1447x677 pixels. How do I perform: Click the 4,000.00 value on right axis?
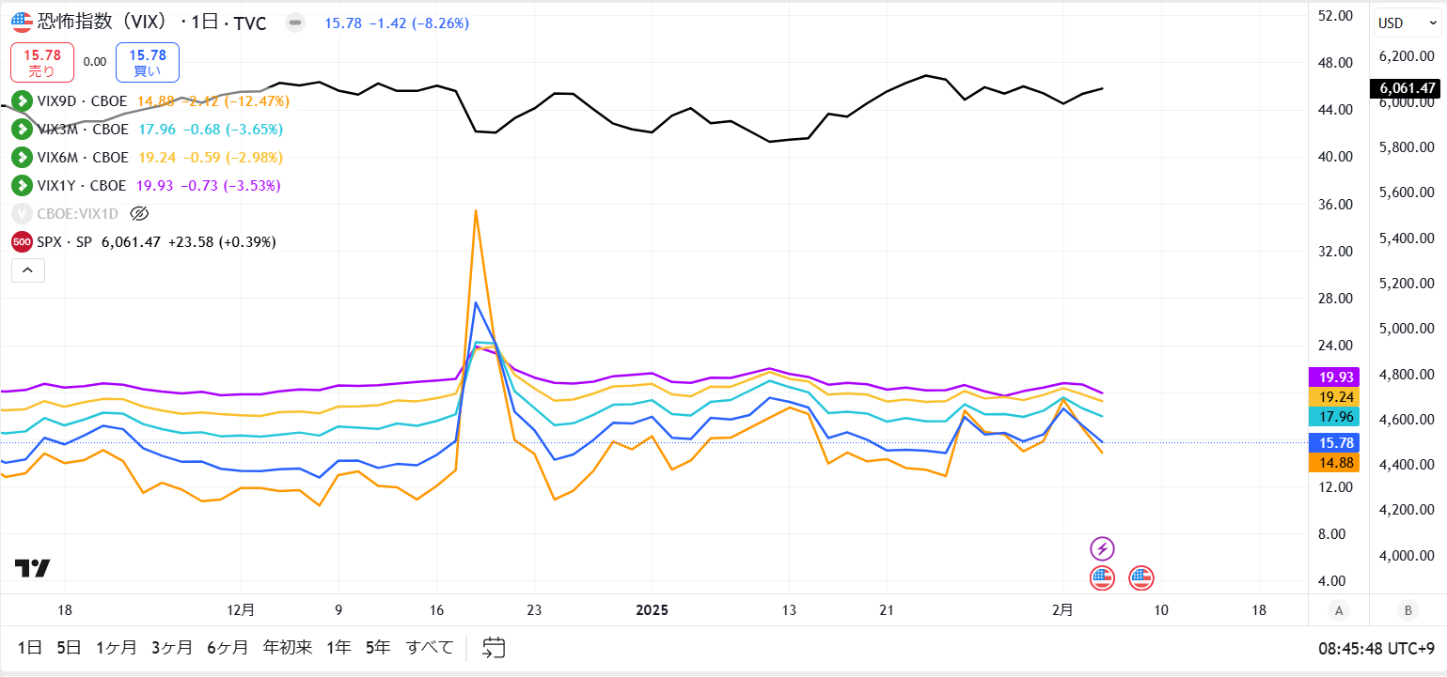point(1407,555)
